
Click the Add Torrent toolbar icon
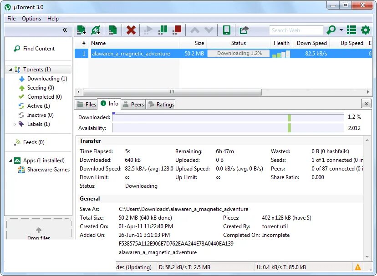pos(81,30)
